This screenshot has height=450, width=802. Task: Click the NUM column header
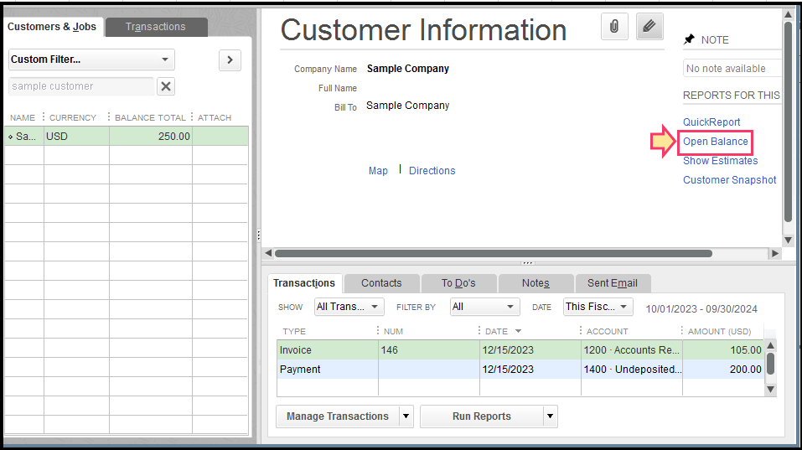tap(393, 331)
